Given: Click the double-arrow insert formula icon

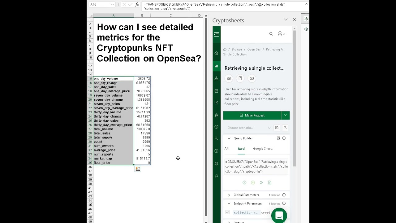Looking at the screenshot, I should [x=261, y=182].
